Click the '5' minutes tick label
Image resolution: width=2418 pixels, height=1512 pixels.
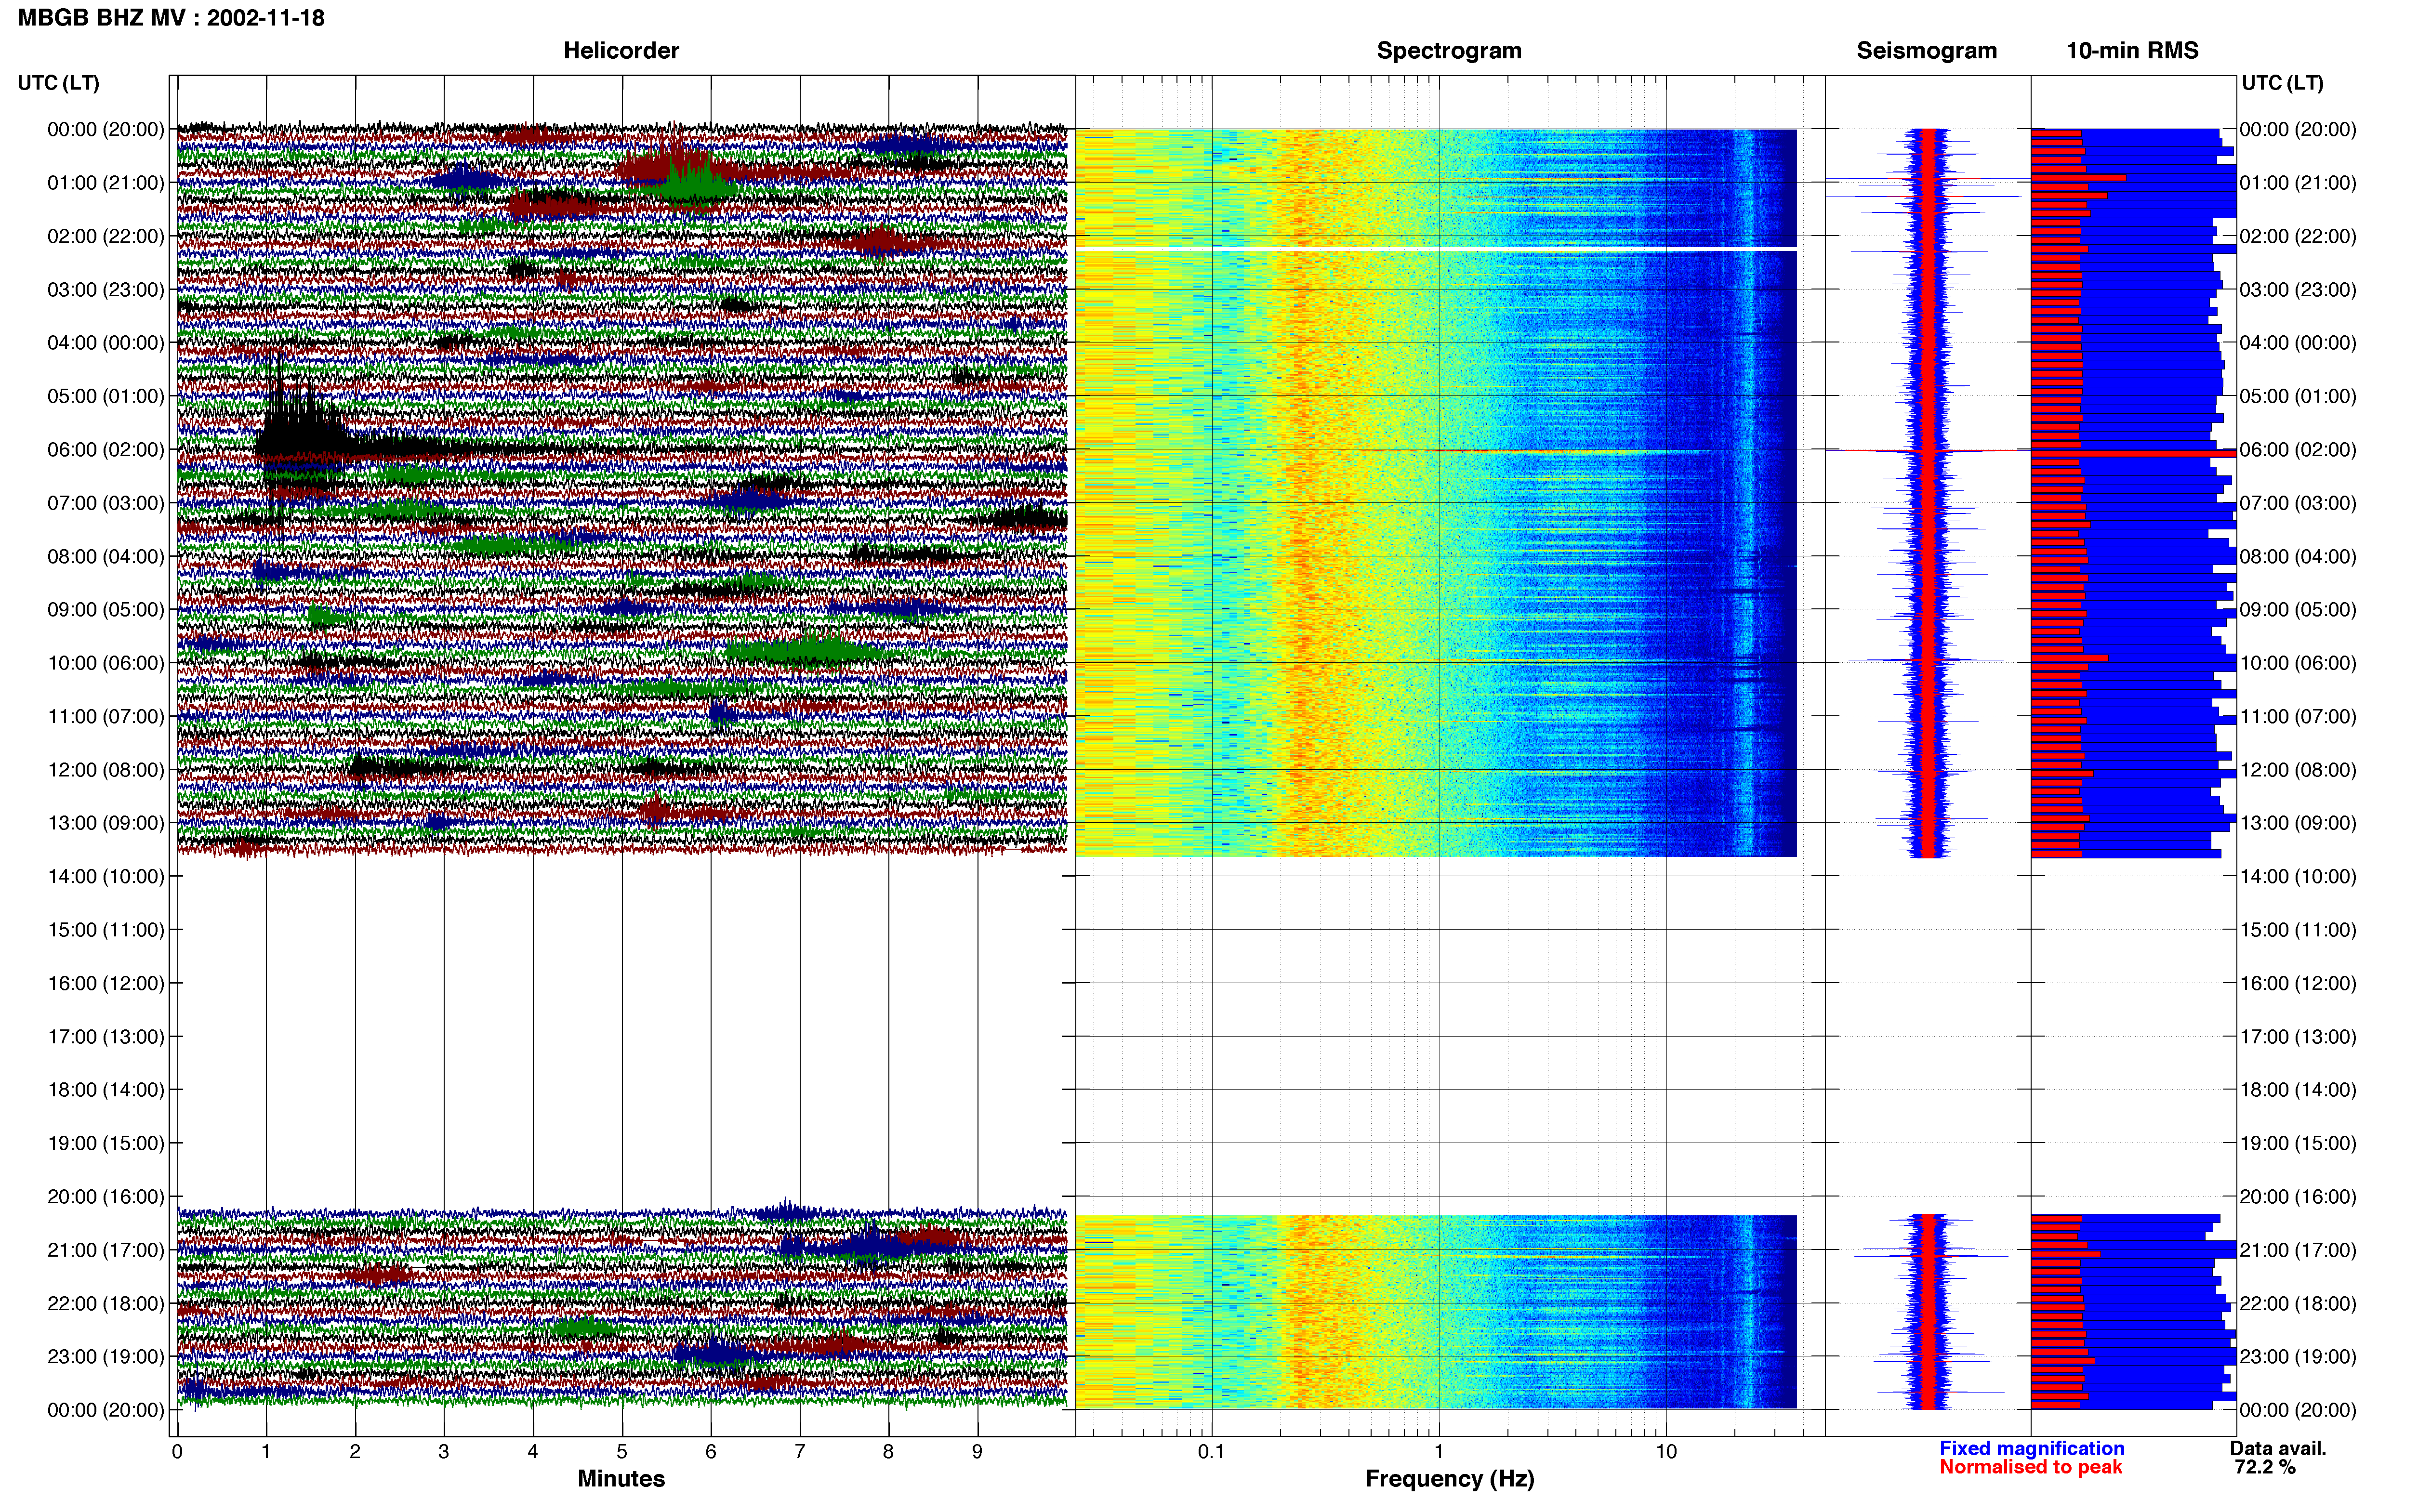point(621,1452)
